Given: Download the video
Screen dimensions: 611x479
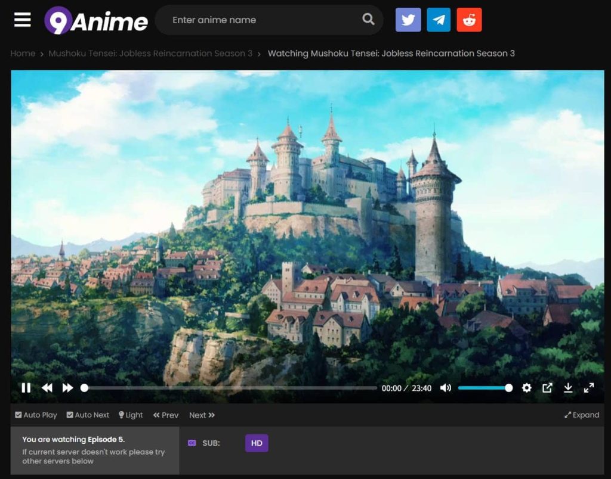Looking at the screenshot, I should coord(568,388).
